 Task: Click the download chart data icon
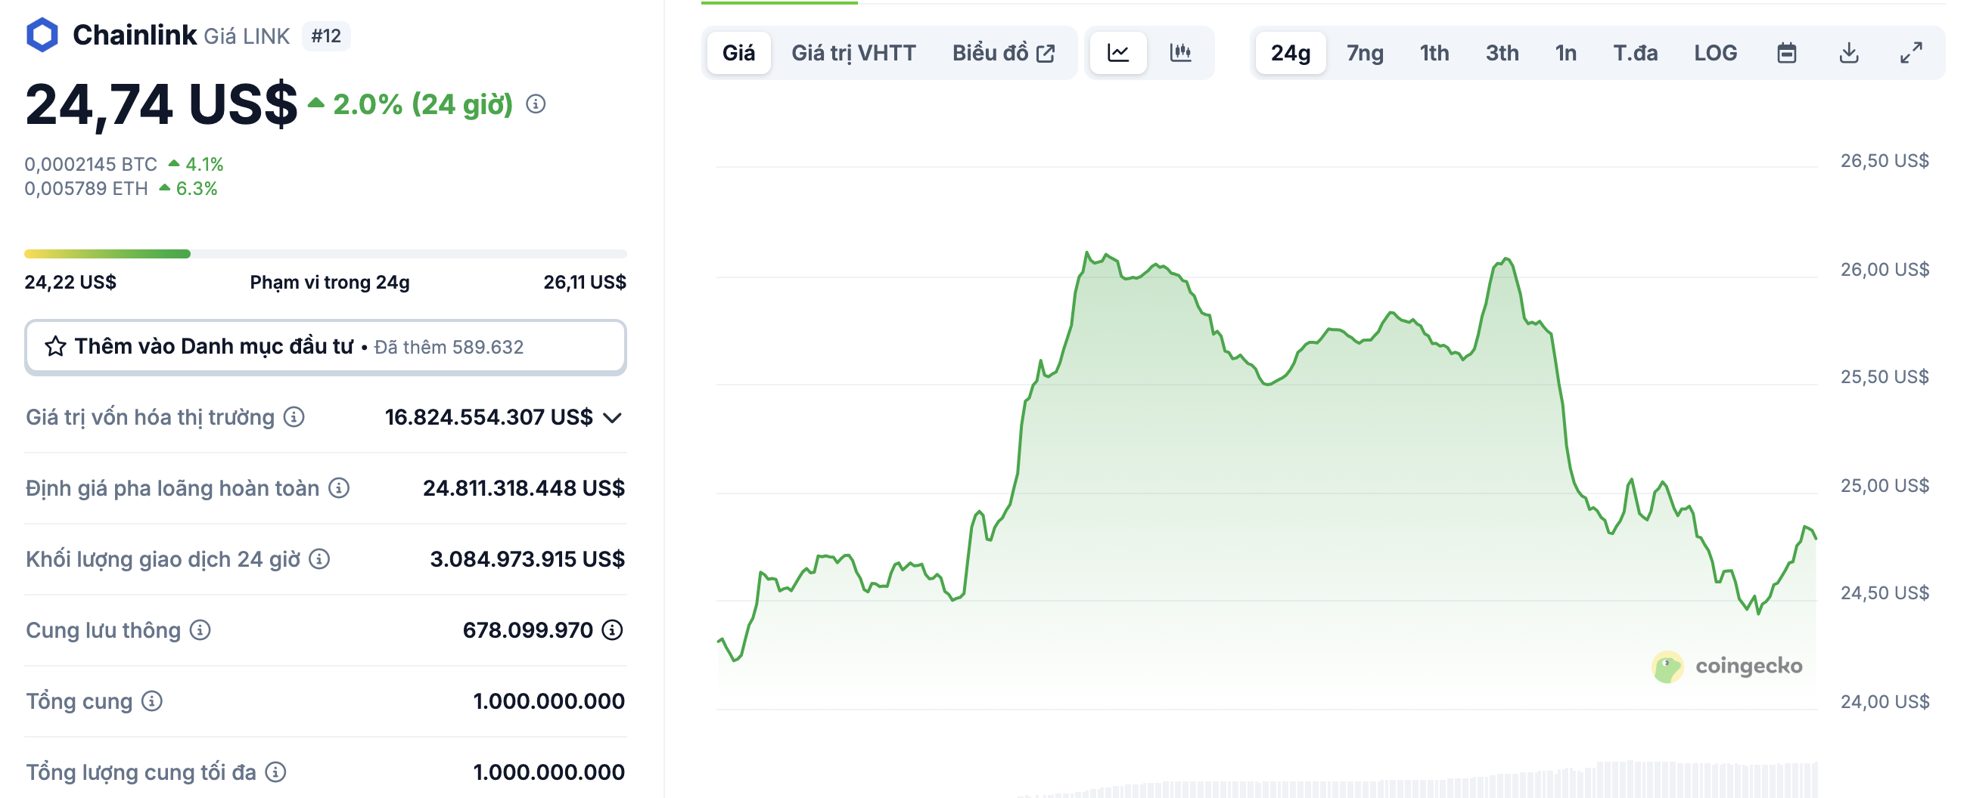[1849, 53]
